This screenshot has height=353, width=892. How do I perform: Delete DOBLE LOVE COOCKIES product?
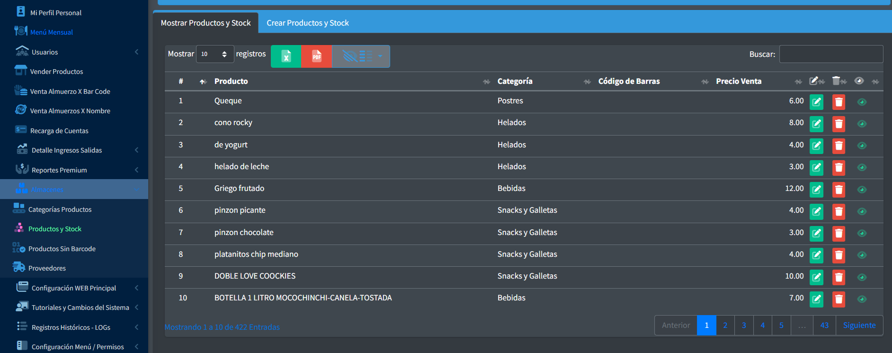(838, 277)
